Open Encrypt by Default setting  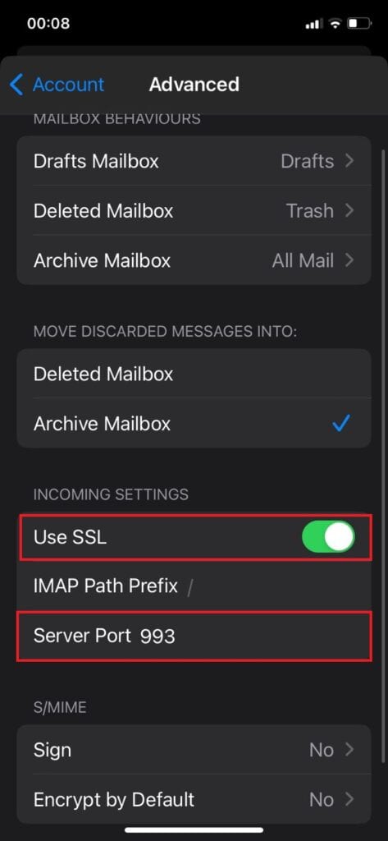(194, 799)
